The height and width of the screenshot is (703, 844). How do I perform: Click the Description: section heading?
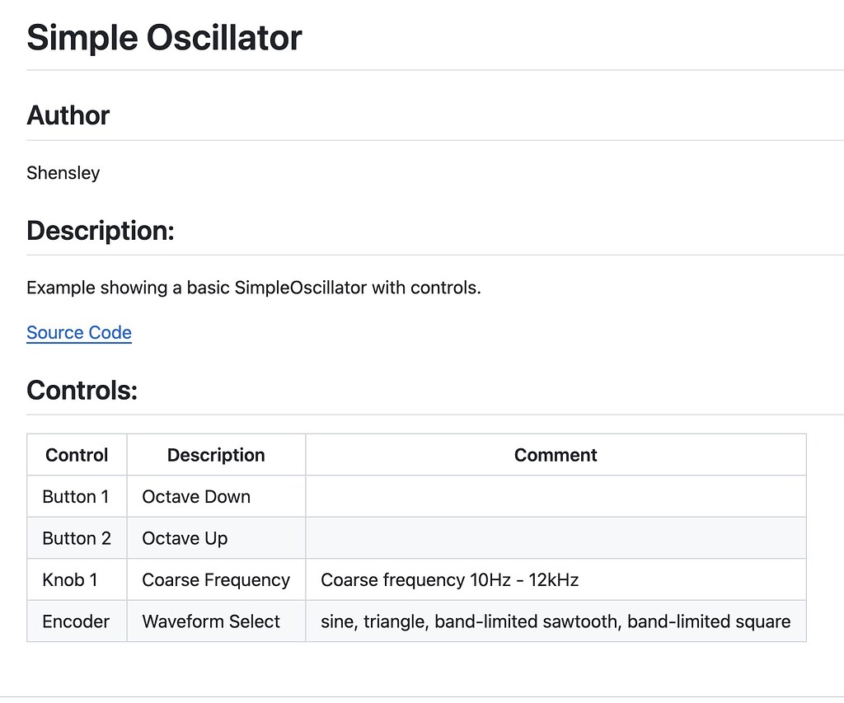click(101, 231)
